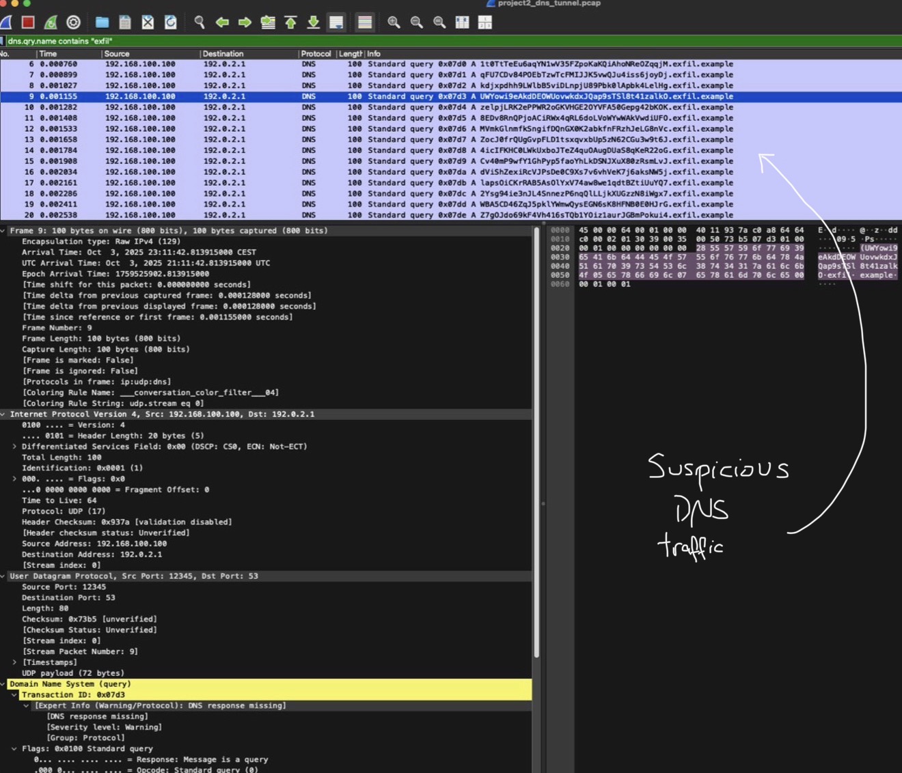The width and height of the screenshot is (902, 773).
Task: Expand the Differentiated Services Field row
Action: [x=14, y=447]
